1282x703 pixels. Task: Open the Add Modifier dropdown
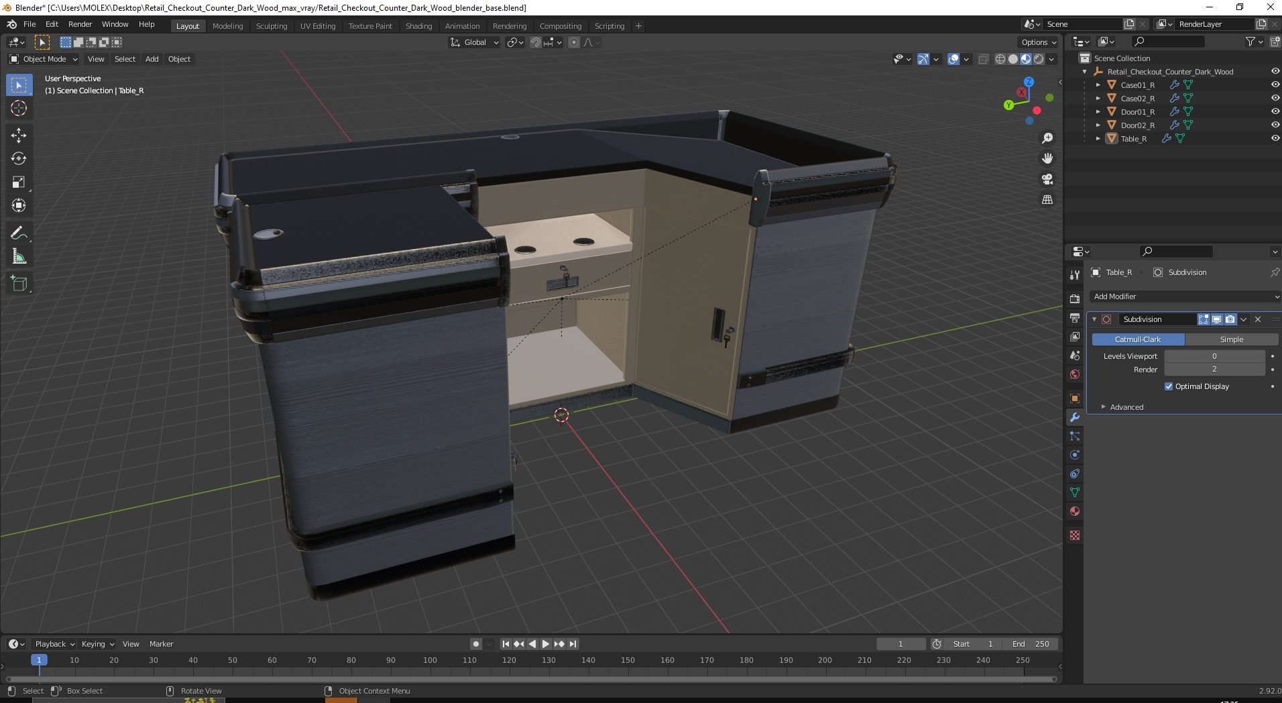coord(1185,296)
